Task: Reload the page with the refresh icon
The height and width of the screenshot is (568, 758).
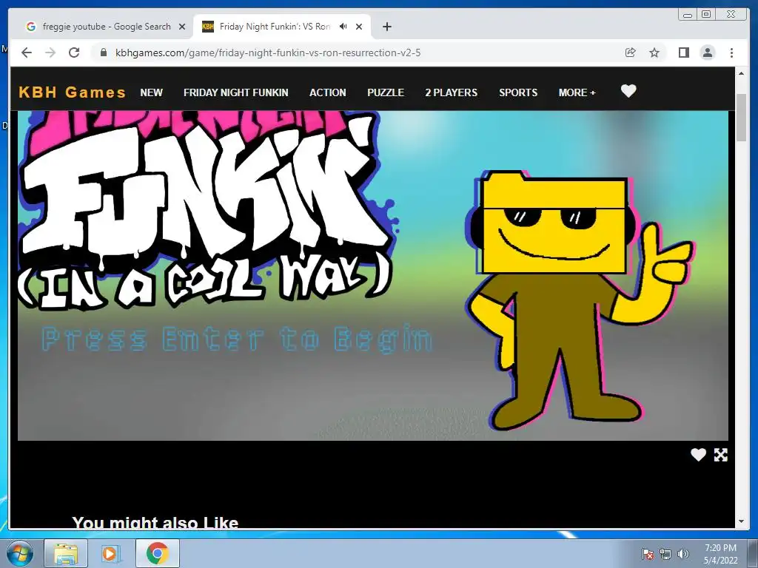Action: [x=74, y=53]
